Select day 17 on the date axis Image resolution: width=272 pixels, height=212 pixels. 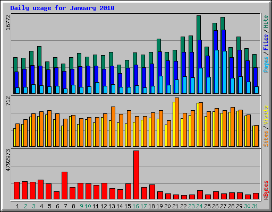click(x=143, y=206)
